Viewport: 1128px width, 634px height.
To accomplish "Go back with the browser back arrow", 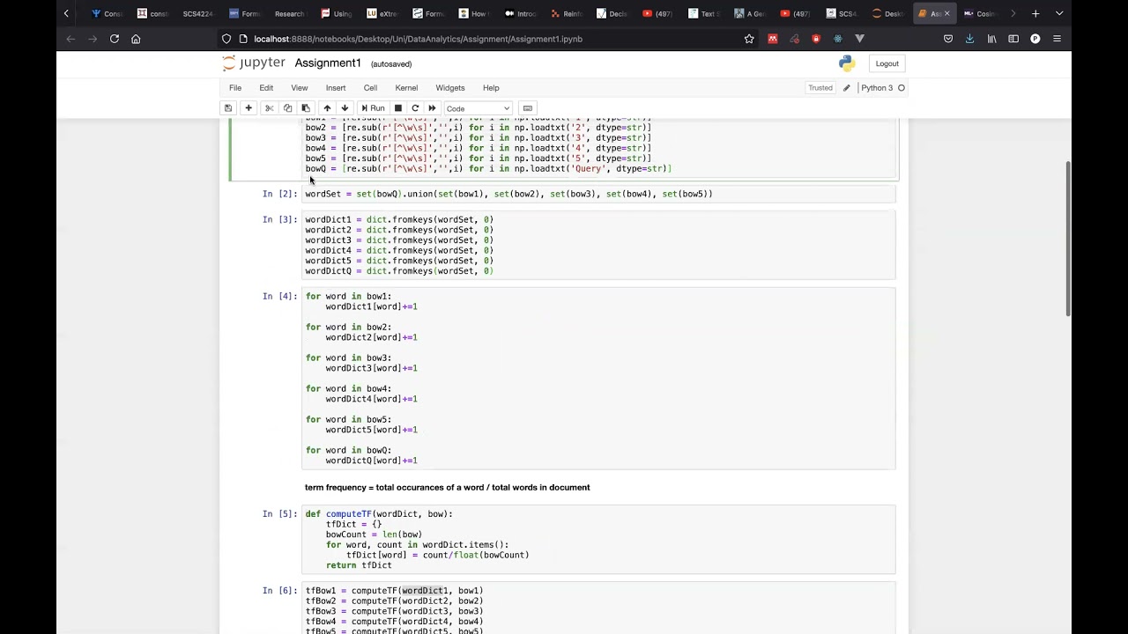I will pos(70,39).
